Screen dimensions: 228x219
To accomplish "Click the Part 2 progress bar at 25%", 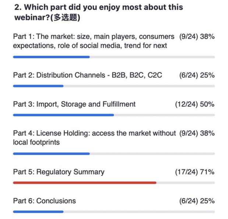I will tap(114, 86).
